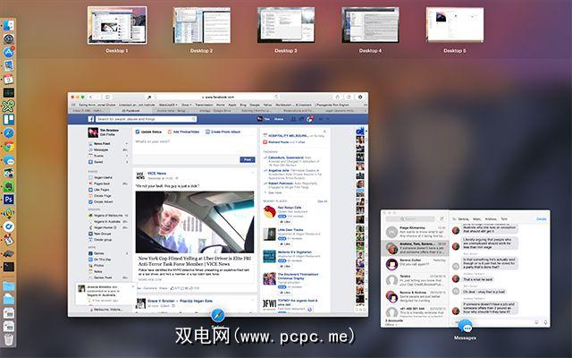572x358 pixels.
Task: Open the Terminal dock icon
Action: pyautogui.click(x=8, y=267)
